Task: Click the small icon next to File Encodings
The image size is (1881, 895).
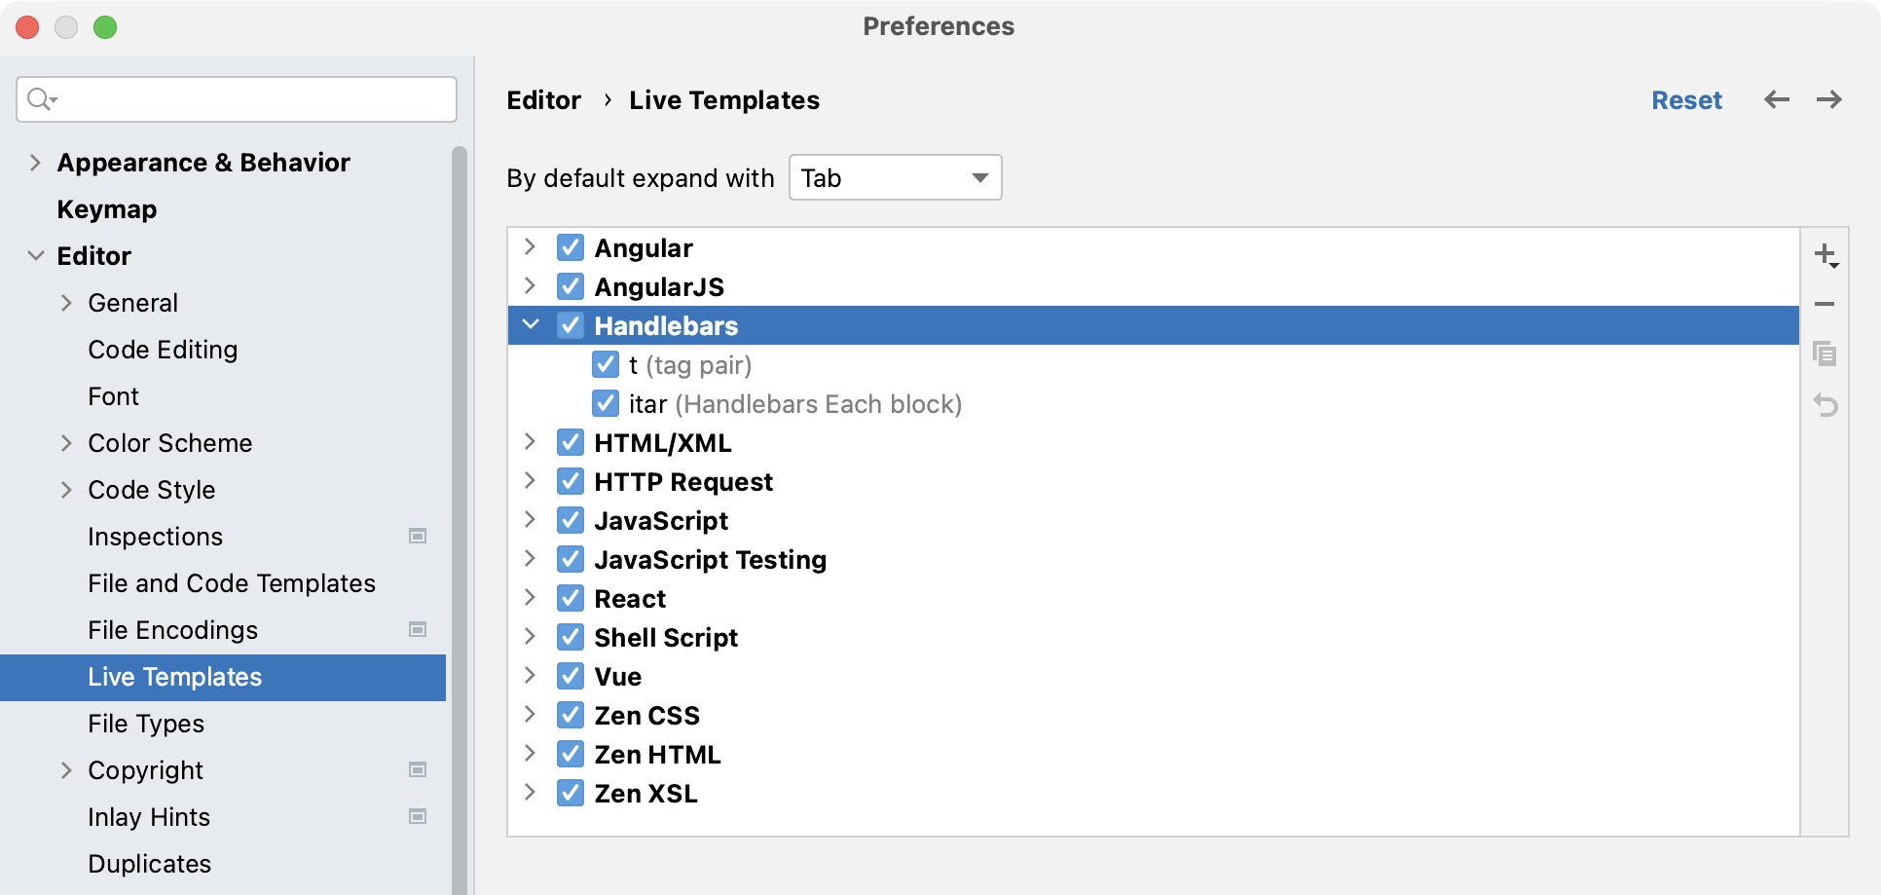Action: pyautogui.click(x=418, y=630)
